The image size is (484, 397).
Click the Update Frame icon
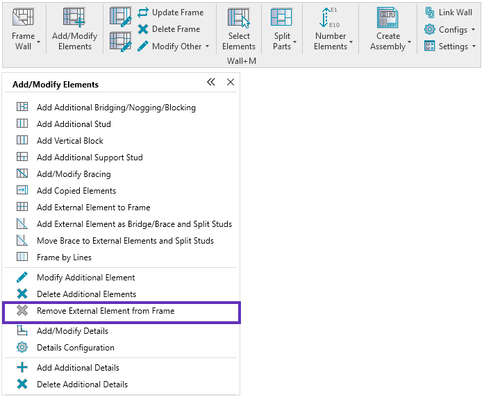coord(143,12)
